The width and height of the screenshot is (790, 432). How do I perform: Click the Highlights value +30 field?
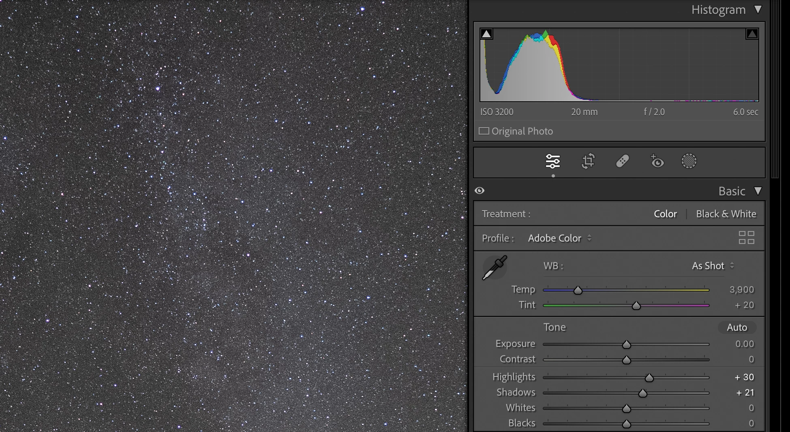coord(745,377)
